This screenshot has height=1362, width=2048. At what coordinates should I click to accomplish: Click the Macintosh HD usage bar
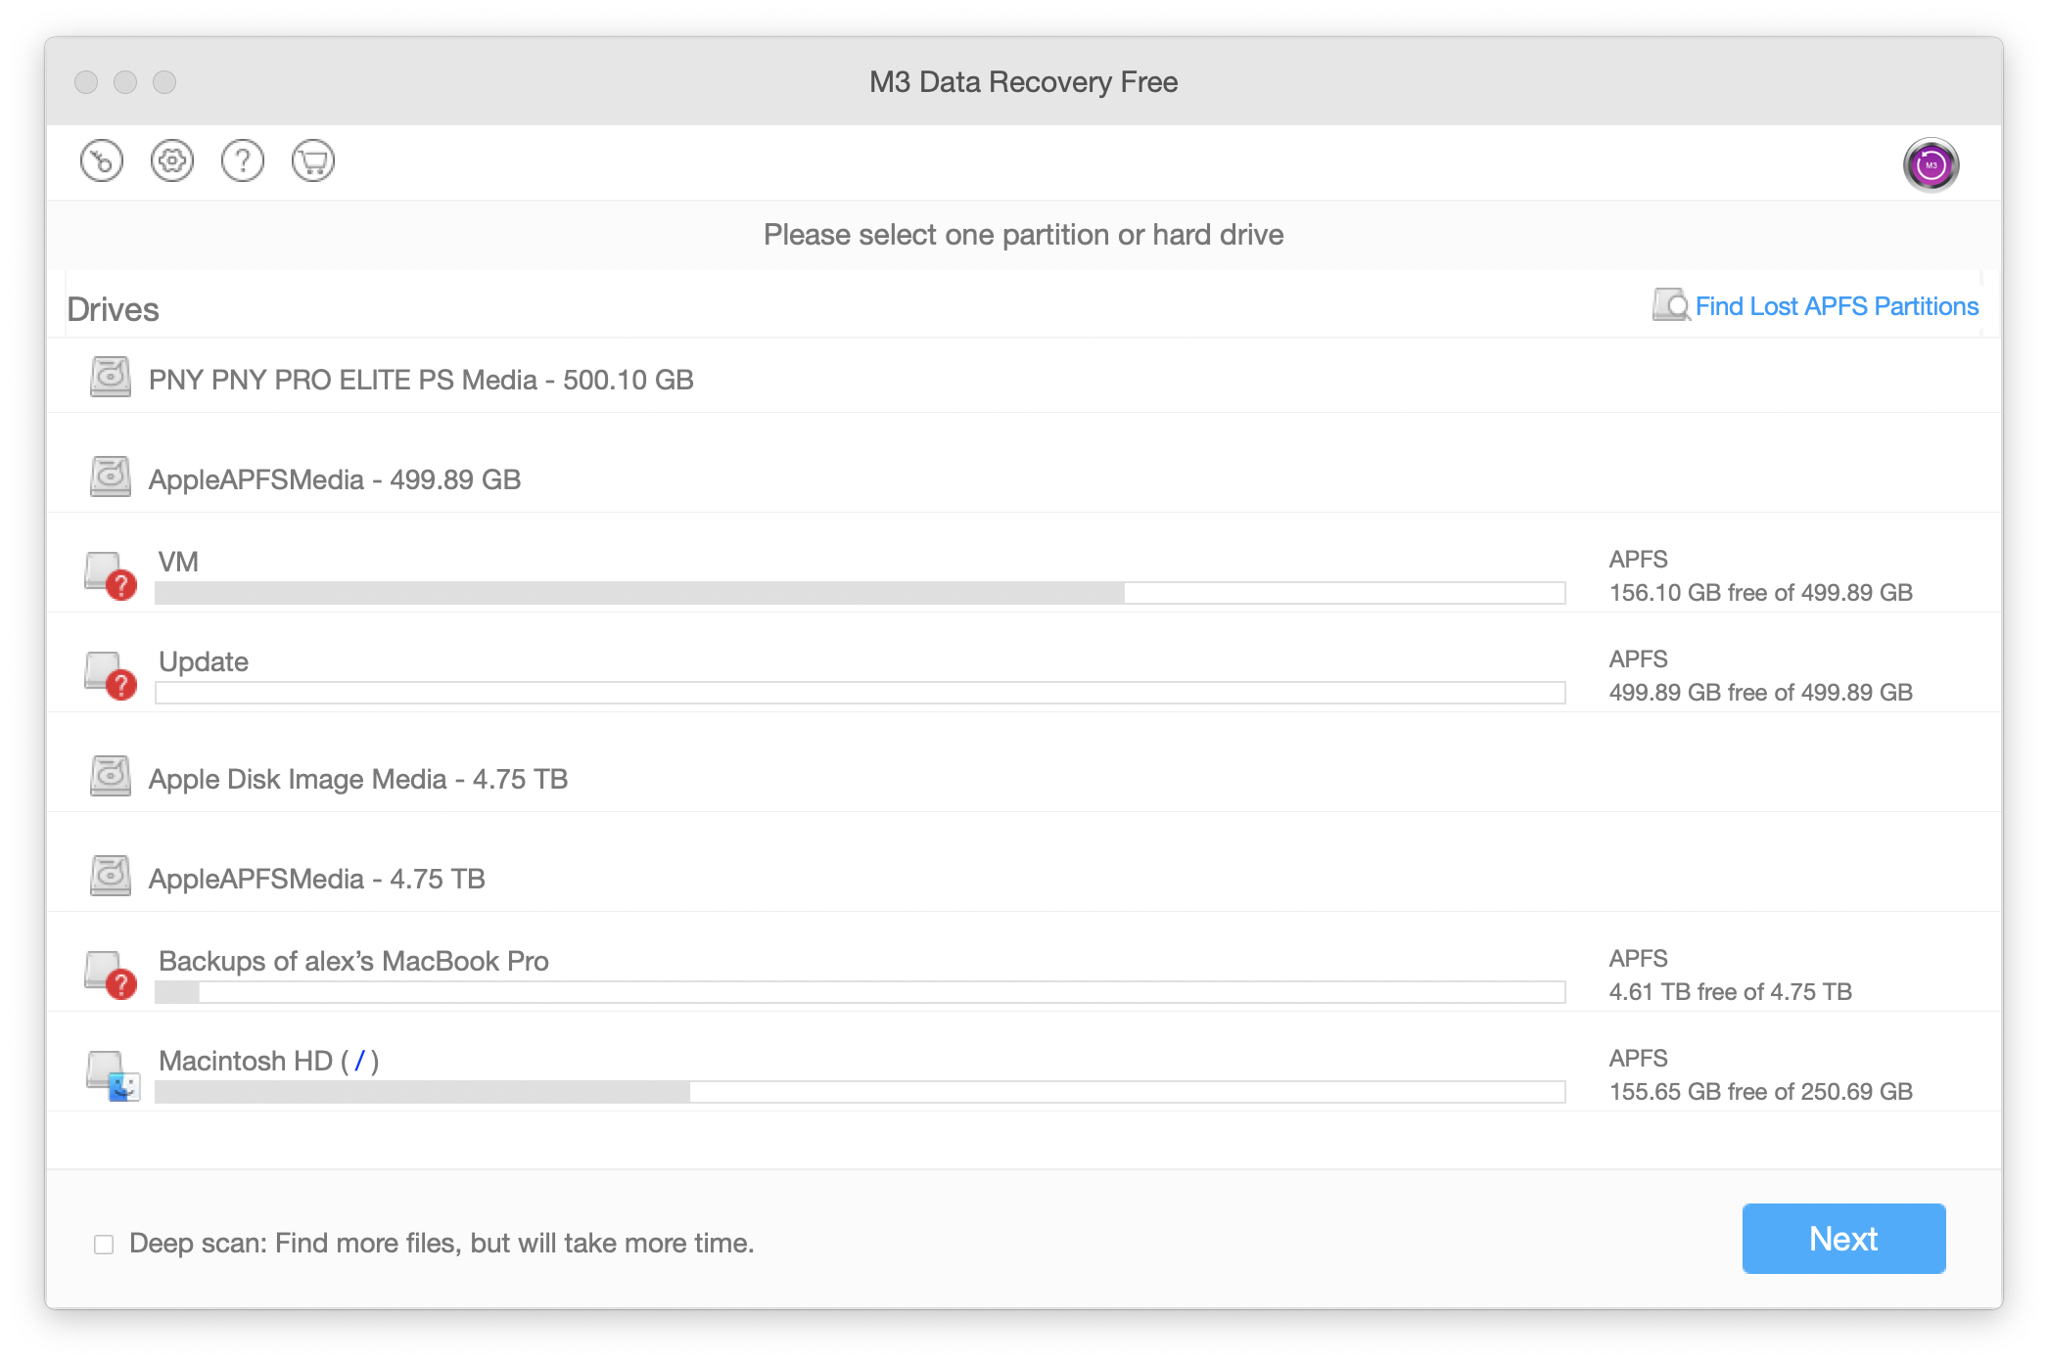[x=861, y=1092]
